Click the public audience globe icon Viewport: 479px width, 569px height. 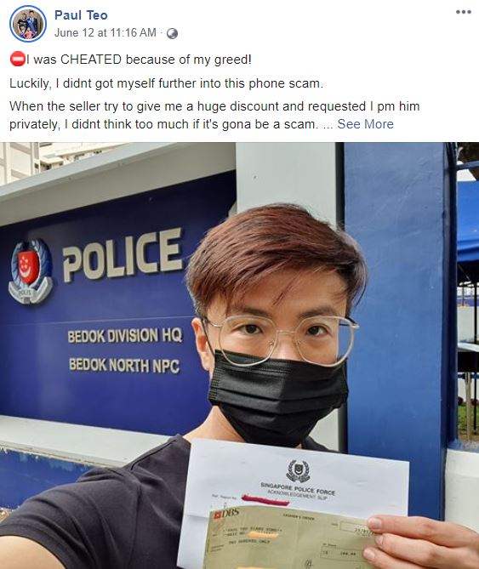[x=172, y=33]
